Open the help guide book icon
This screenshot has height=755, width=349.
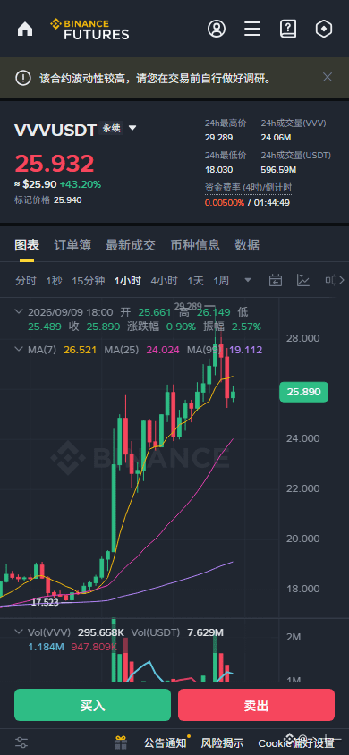coord(288,29)
